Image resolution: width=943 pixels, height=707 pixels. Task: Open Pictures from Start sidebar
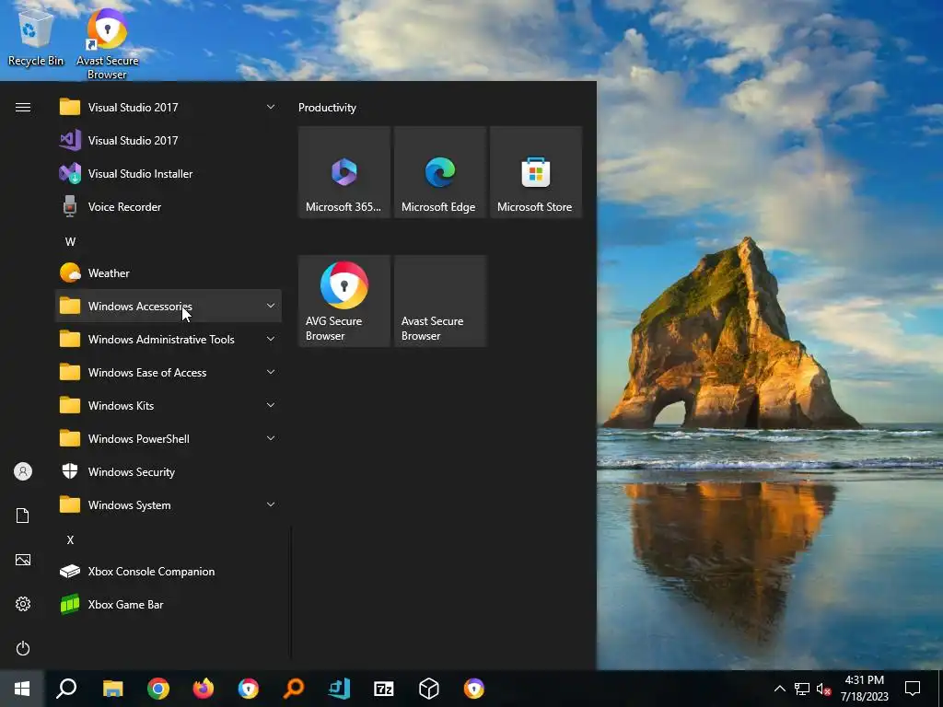(23, 560)
